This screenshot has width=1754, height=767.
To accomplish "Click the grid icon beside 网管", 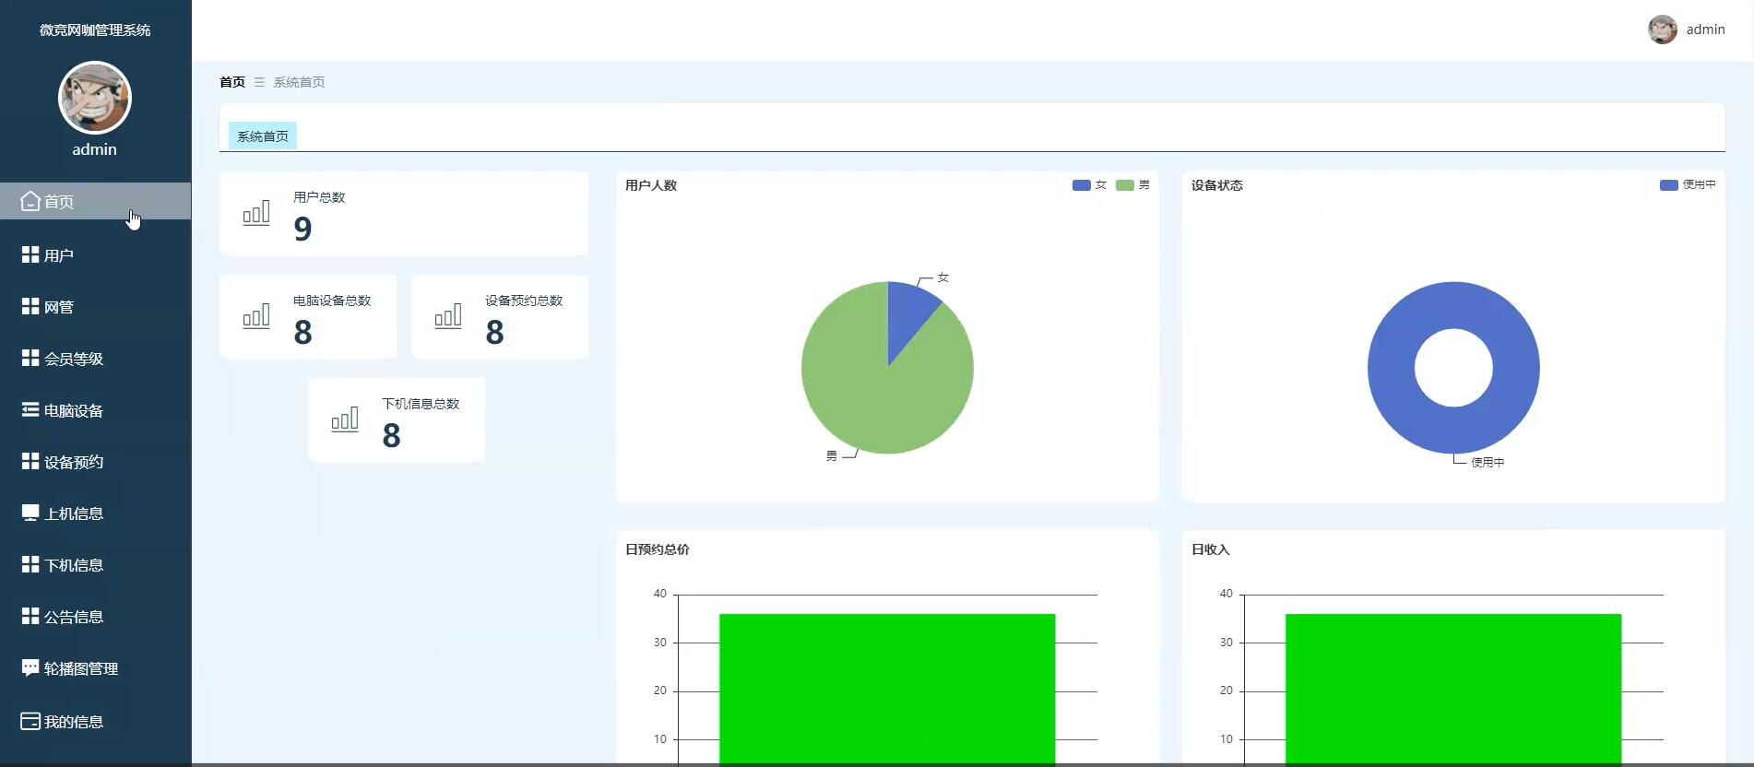I will click(x=30, y=306).
